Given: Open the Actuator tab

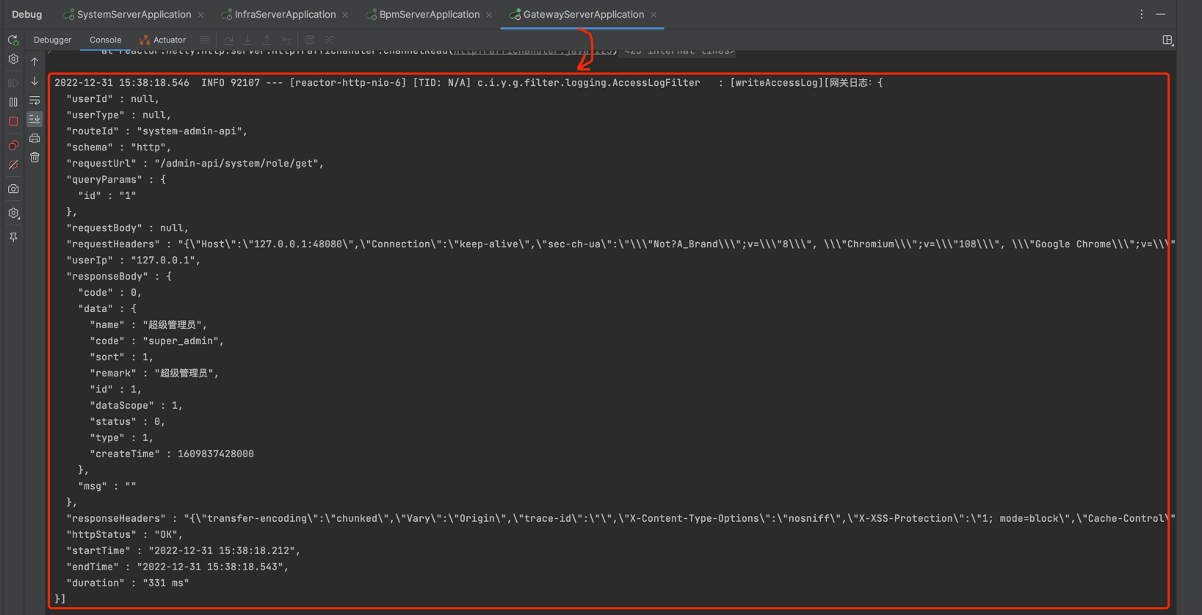Looking at the screenshot, I should click(163, 40).
